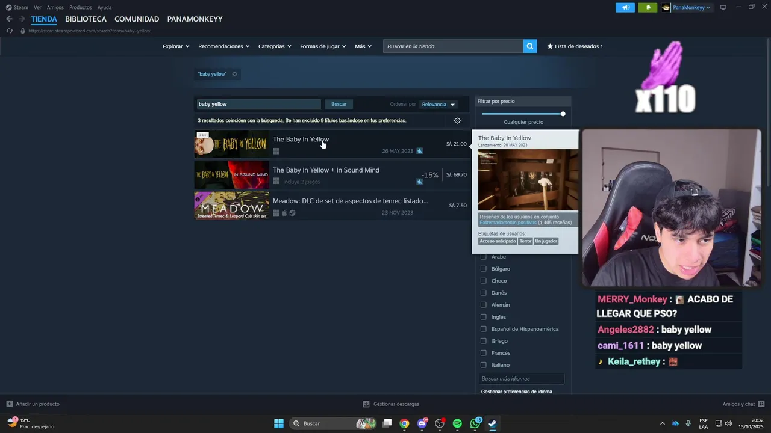Open the Amigos menu

[55, 7]
